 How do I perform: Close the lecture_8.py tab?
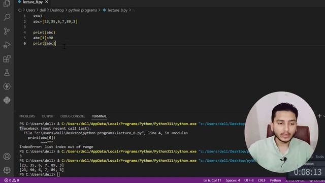point(46,2)
